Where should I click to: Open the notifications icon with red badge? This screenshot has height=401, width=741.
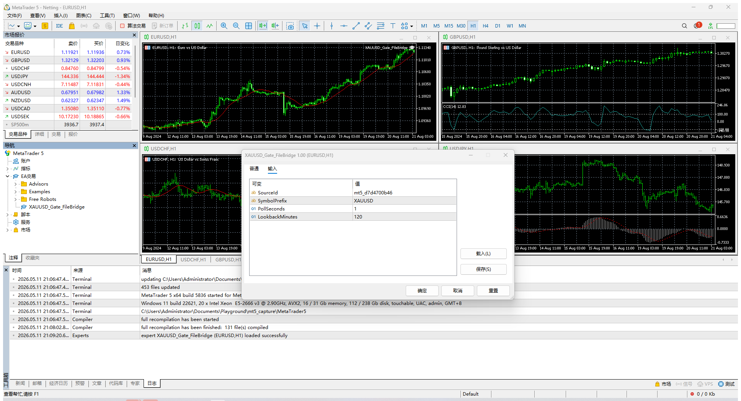coord(697,26)
